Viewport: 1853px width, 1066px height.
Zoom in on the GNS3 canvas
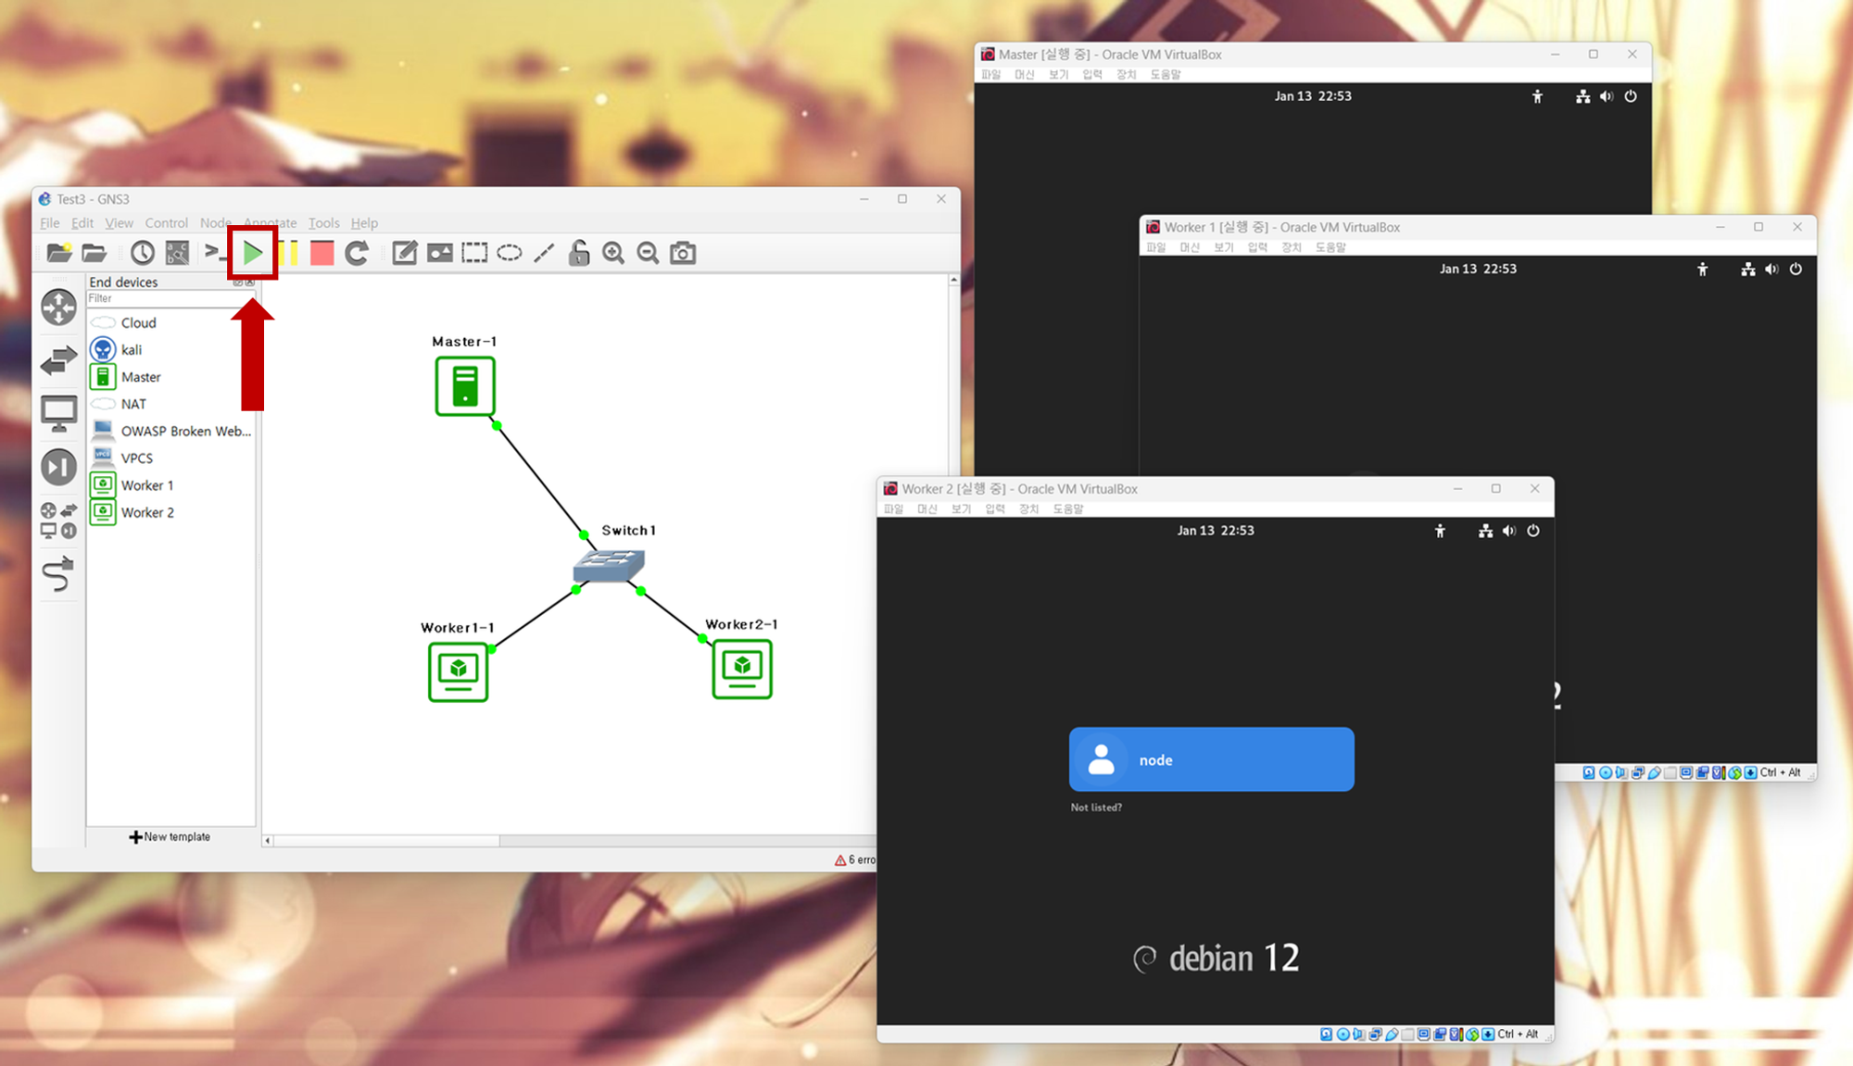[x=613, y=253]
